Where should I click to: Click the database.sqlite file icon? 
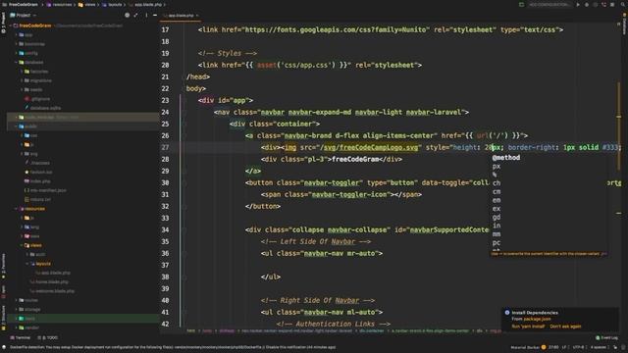tap(26, 108)
